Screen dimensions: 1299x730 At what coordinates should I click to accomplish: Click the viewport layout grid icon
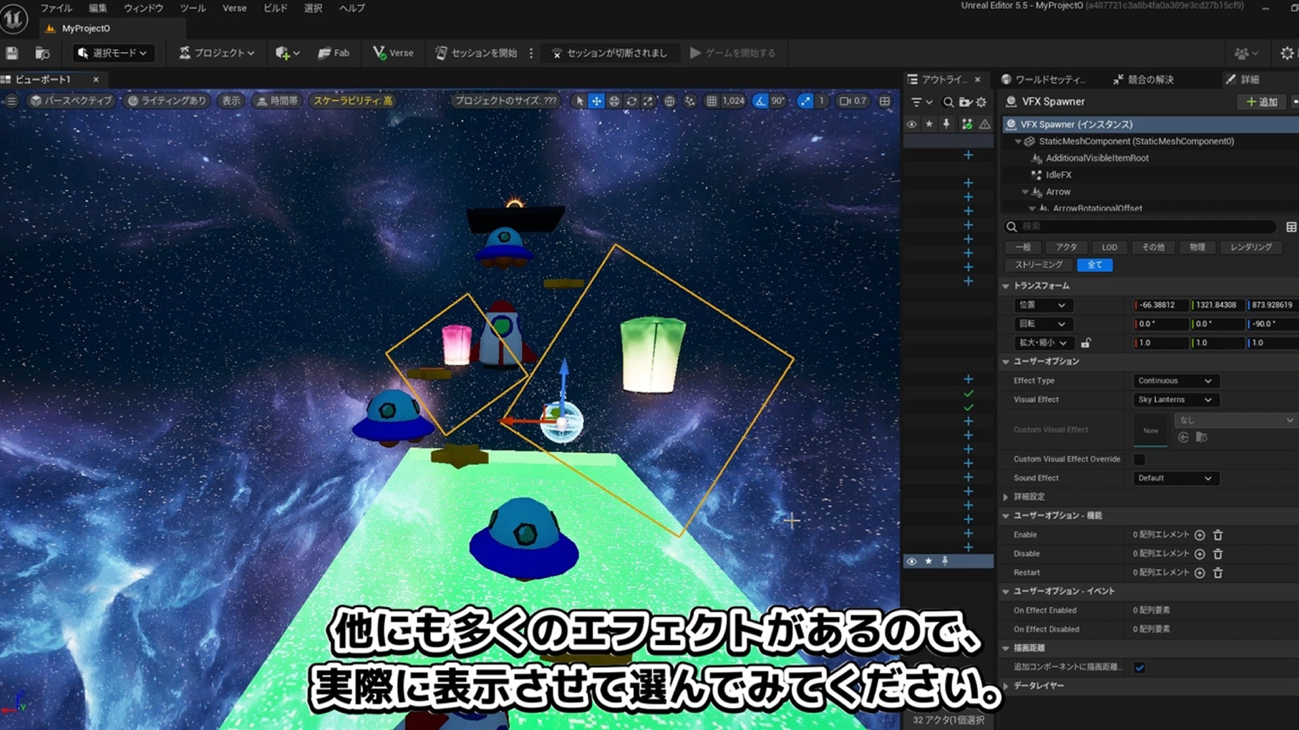pyautogui.click(x=885, y=101)
